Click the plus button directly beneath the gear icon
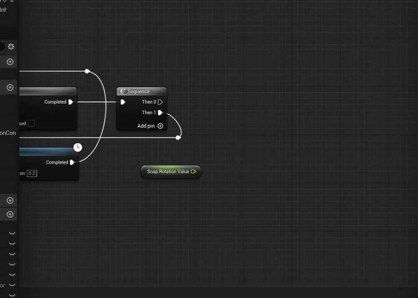 click(x=10, y=62)
